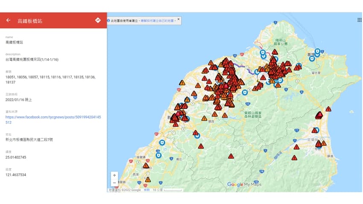The width and height of the screenshot is (363, 204).
Task: Click the header title in the red bar
Action: click(30, 21)
